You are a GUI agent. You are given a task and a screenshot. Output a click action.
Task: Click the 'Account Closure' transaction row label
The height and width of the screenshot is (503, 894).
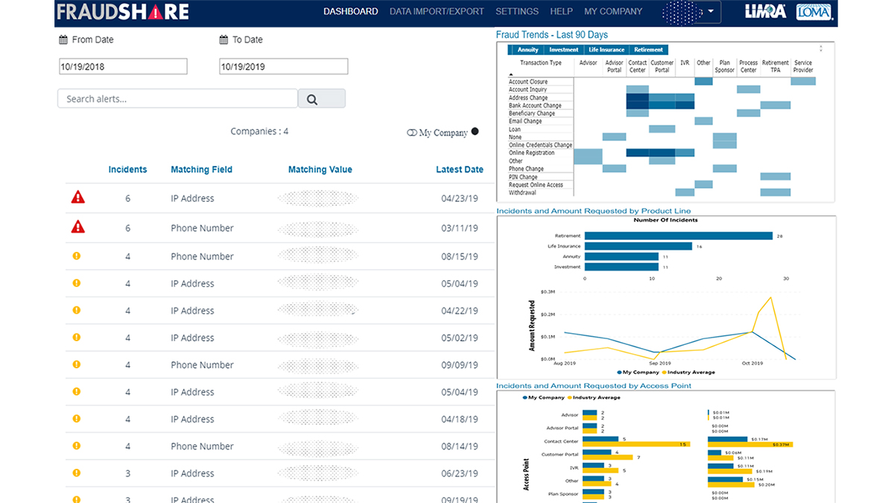tap(528, 82)
